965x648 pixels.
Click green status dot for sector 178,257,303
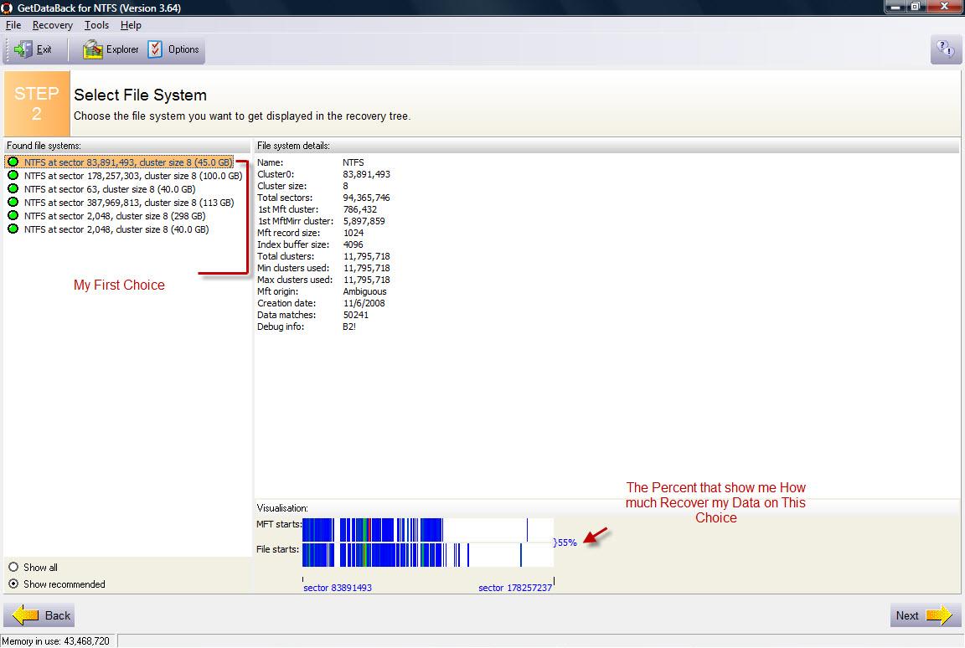tap(13, 176)
